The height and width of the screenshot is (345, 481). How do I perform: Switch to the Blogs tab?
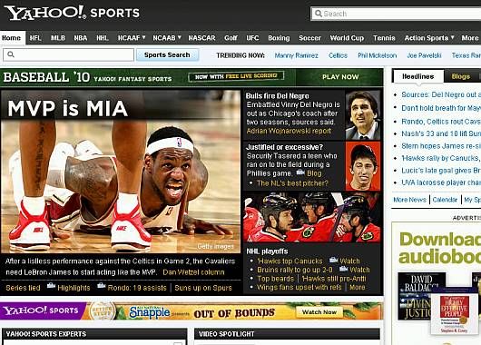(460, 76)
